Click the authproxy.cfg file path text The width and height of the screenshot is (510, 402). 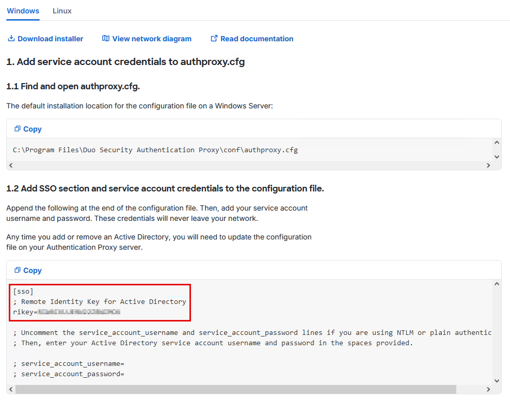155,150
